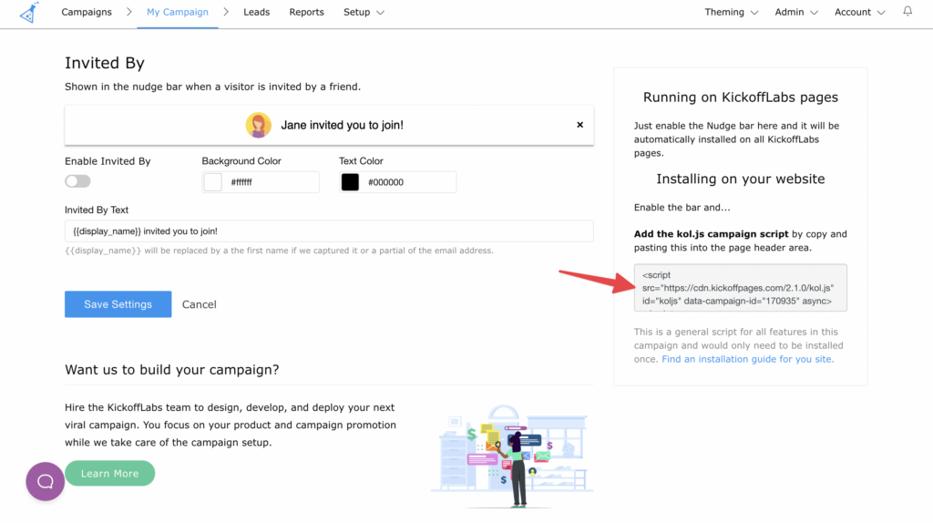The height and width of the screenshot is (523, 933).
Task: Open the notifications bell
Action: (907, 11)
